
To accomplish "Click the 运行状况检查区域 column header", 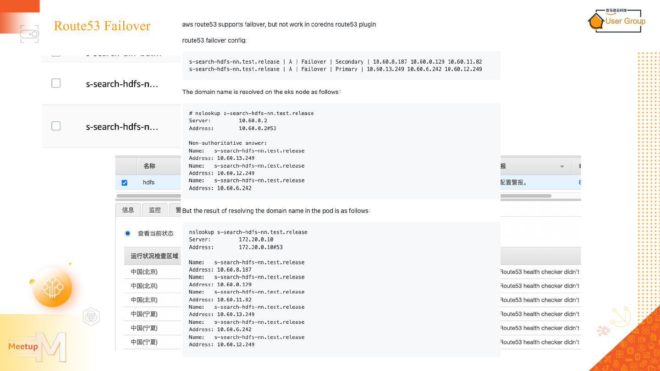I will coord(154,256).
